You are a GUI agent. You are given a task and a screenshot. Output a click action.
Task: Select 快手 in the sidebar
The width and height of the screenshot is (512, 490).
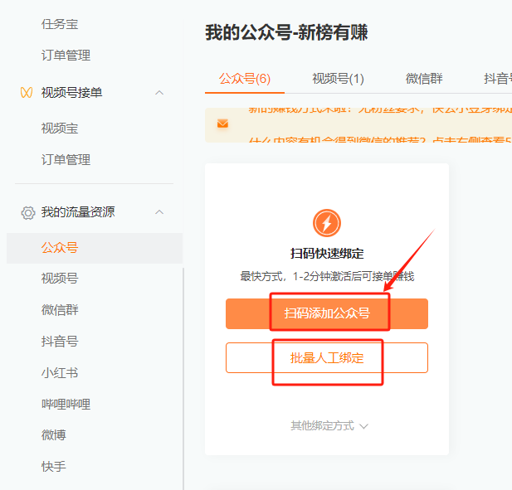pos(54,466)
